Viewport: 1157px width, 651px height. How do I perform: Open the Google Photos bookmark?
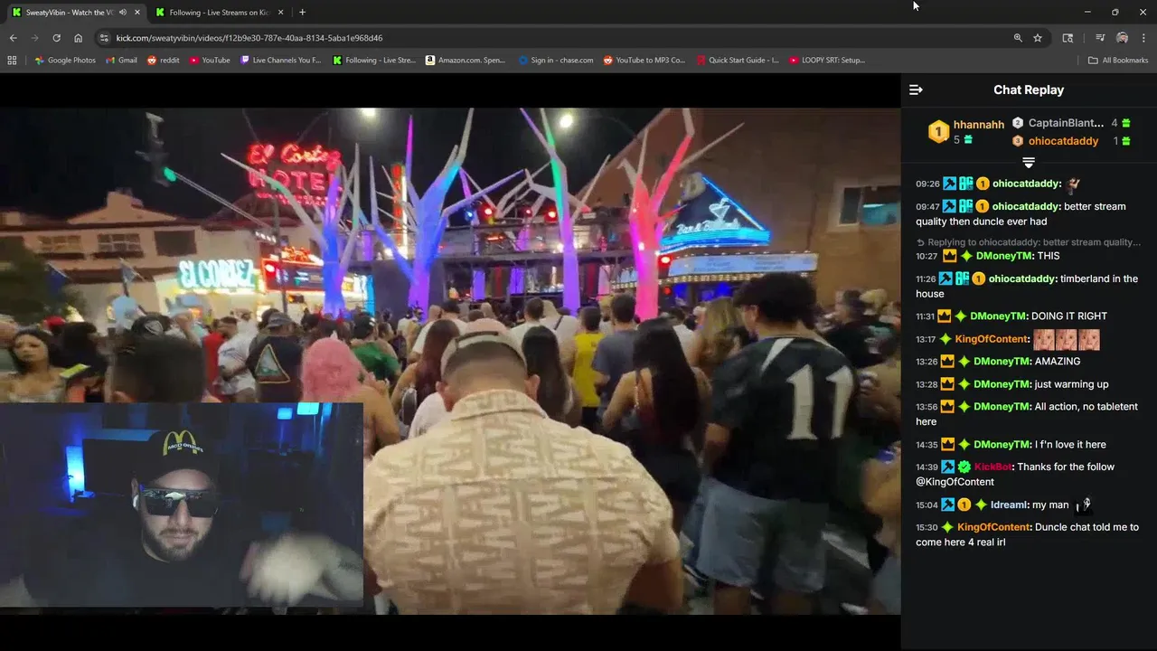click(x=65, y=61)
